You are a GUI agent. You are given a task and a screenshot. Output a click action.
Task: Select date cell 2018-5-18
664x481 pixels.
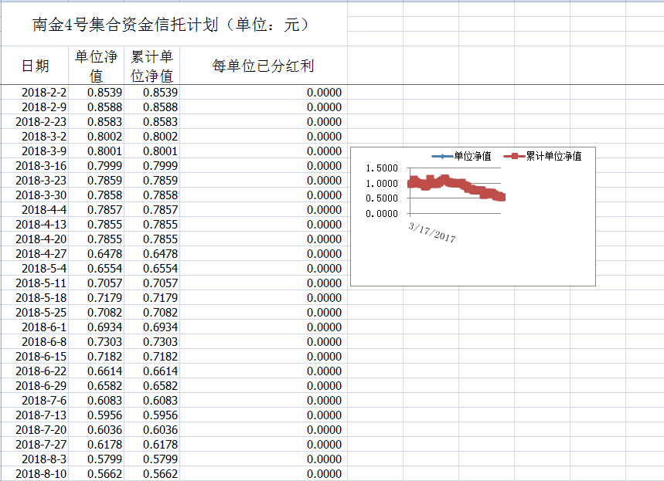(x=35, y=298)
